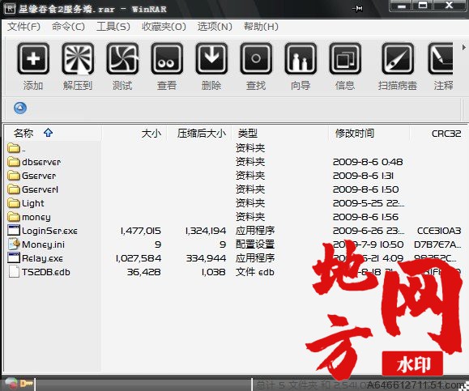Click the Light folder name
This screenshot has height=391, width=469.
33,203
